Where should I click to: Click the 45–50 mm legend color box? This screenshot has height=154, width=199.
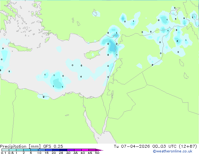pos(92,150)
